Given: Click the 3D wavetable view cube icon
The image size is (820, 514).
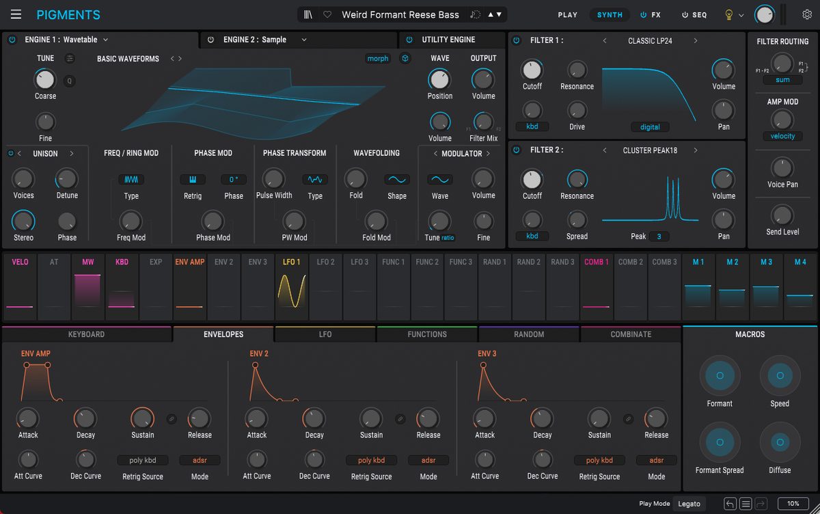Looking at the screenshot, I should click(405, 59).
